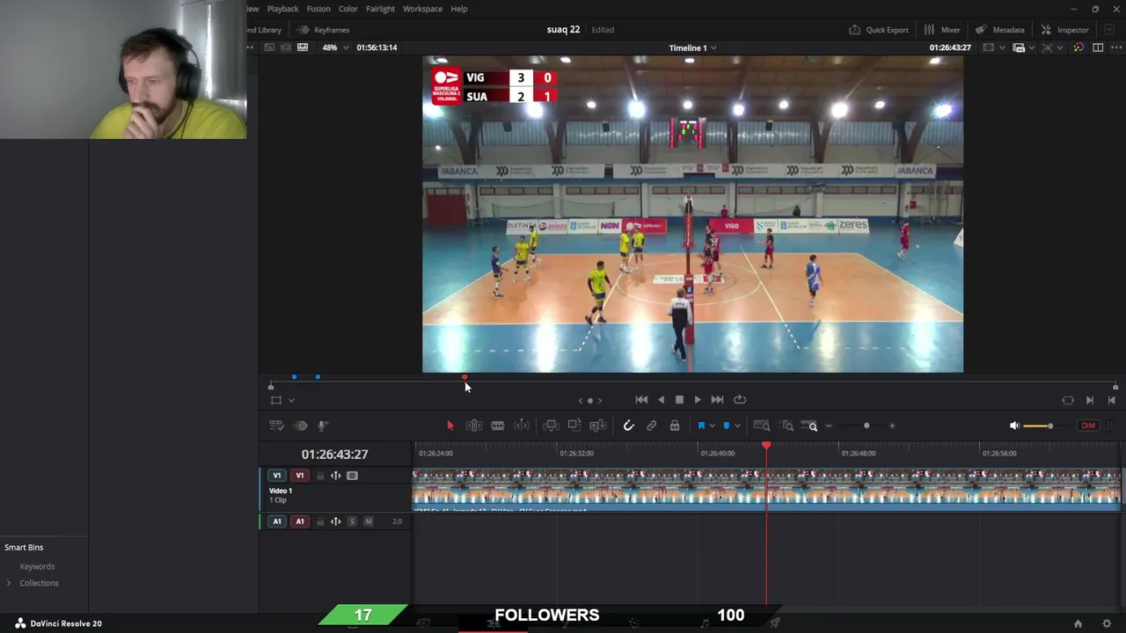Open marker color dropdown arrow
Viewport: 1126px width, 633px height.
737,426
